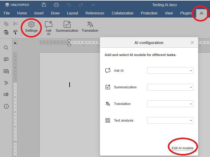210x157 pixels.
Task: Expand the Summarization model dropdown
Action: click(x=170, y=87)
